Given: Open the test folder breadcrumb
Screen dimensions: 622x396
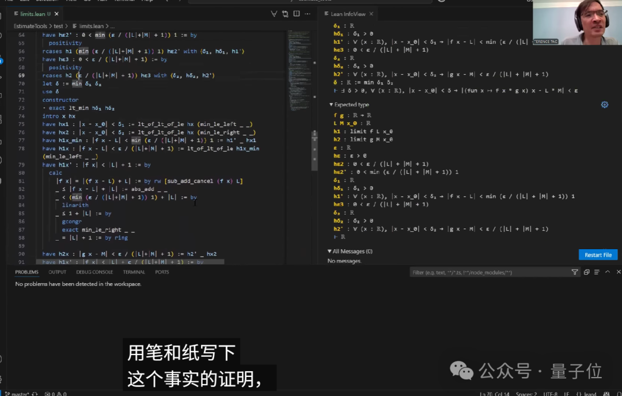Looking at the screenshot, I should [x=58, y=26].
